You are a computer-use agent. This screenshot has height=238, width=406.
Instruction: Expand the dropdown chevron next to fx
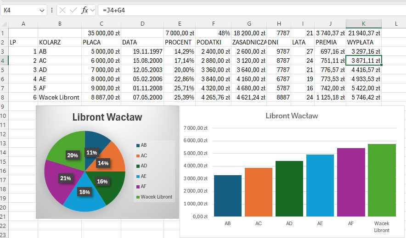(92, 10)
